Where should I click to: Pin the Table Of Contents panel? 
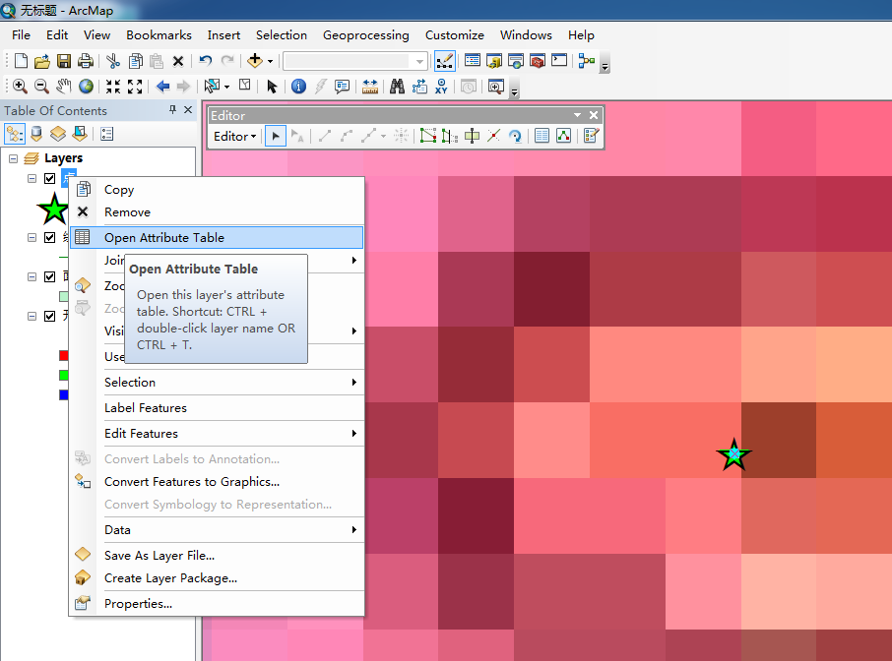[172, 110]
